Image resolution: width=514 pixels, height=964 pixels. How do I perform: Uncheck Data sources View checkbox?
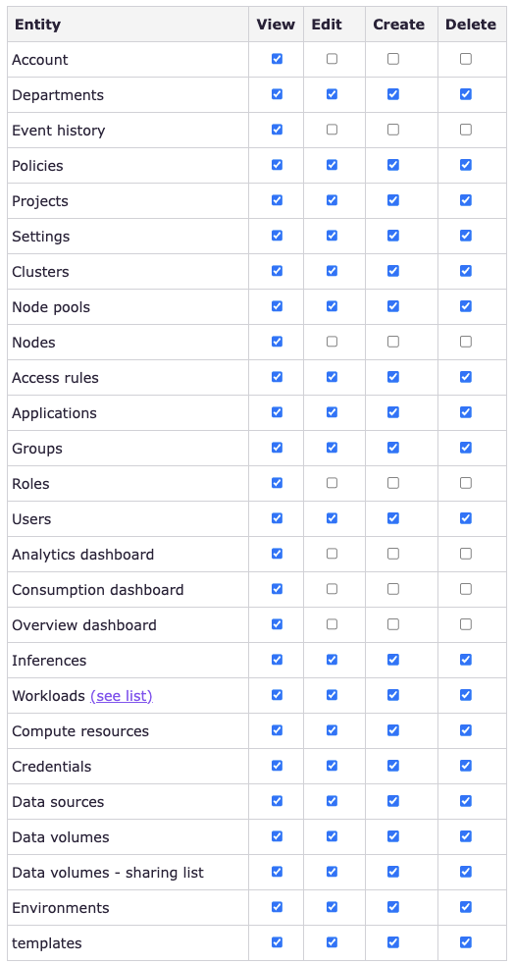277,801
